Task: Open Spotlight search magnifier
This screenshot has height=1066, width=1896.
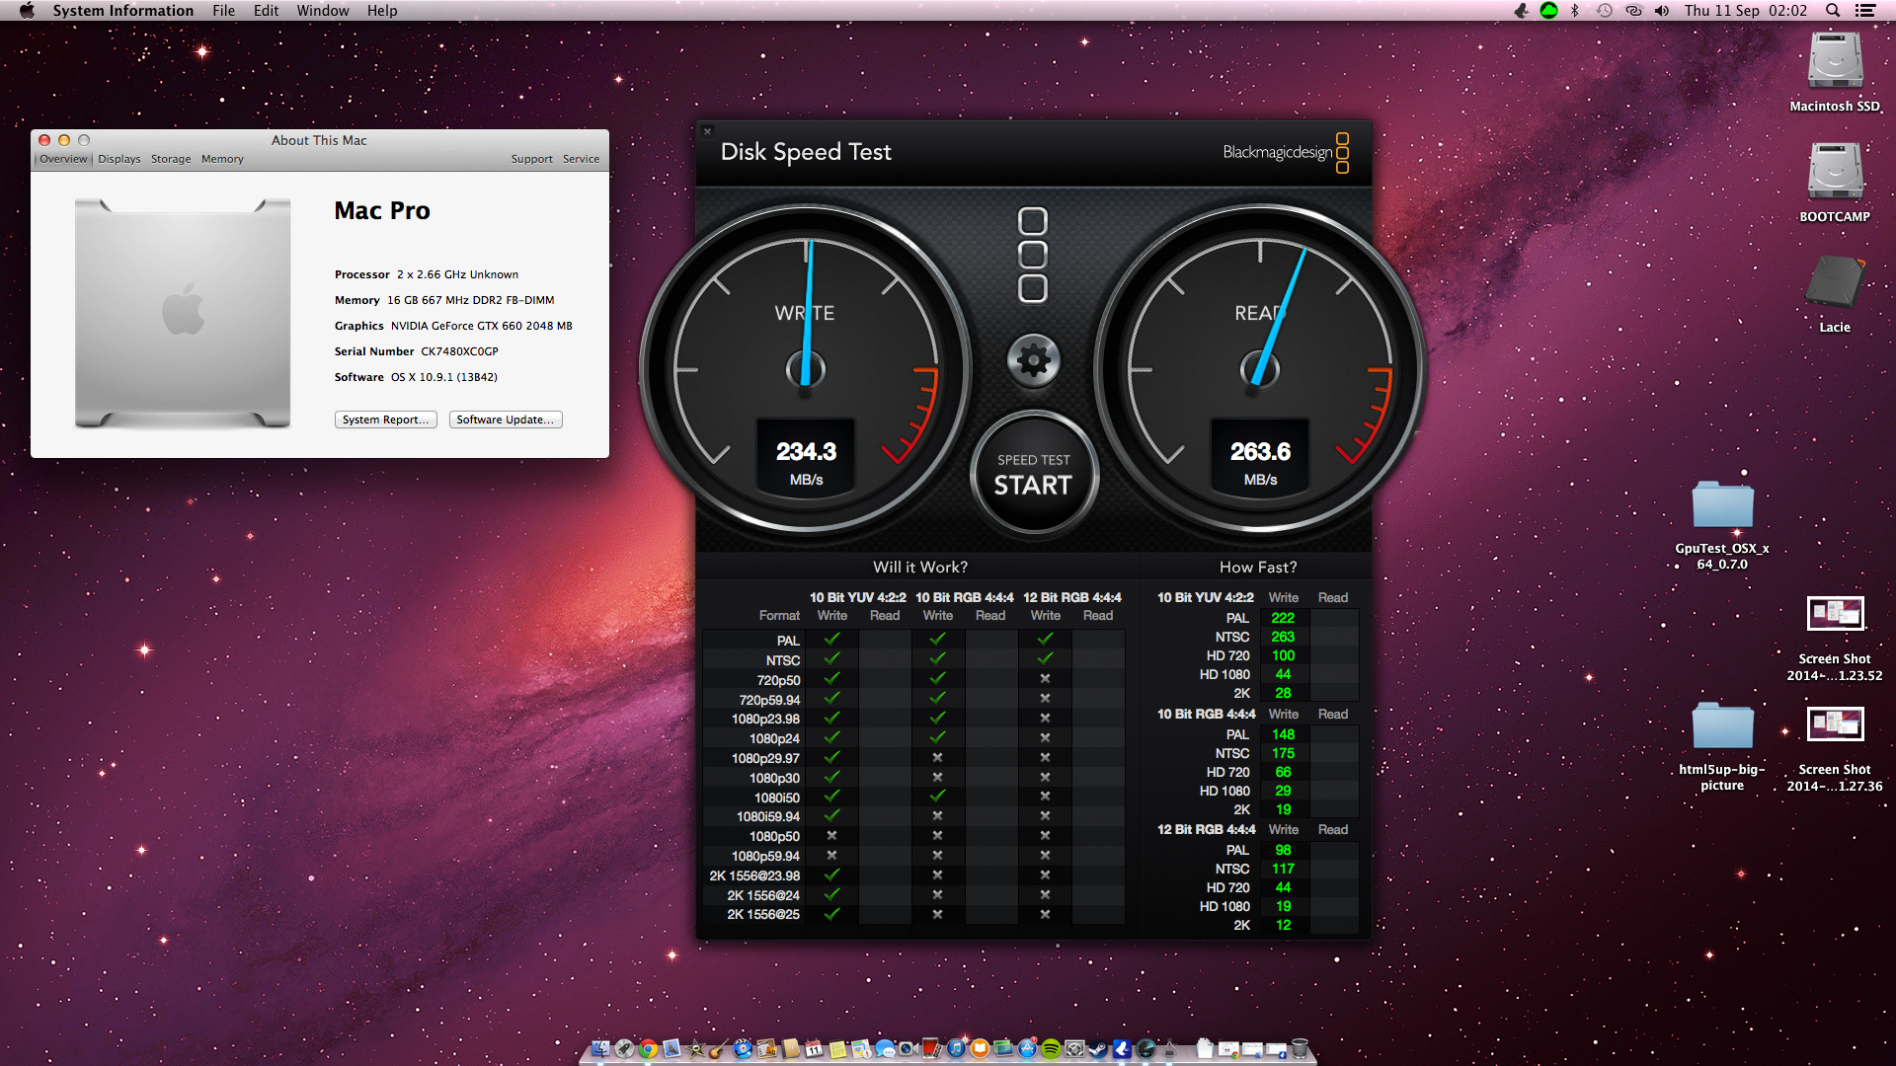Action: click(1833, 10)
